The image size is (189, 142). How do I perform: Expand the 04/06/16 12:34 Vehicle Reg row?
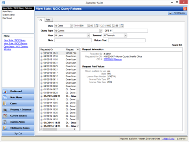[x=41, y=53]
